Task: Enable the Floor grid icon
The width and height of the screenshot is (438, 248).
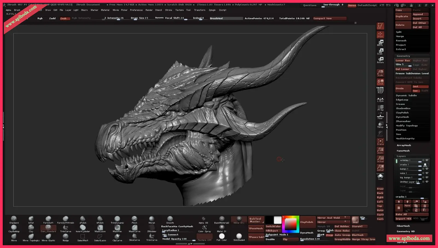Action: [x=380, y=116]
